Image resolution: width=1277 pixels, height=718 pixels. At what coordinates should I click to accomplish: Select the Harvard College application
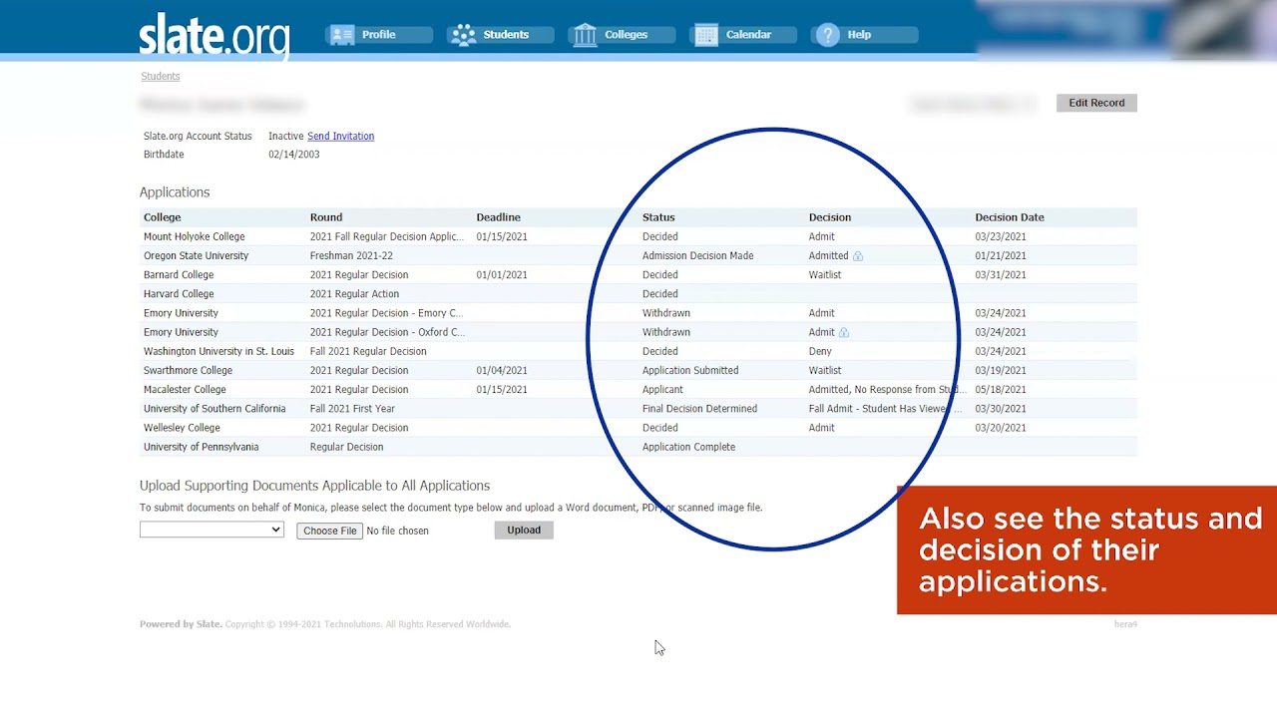[638, 294]
